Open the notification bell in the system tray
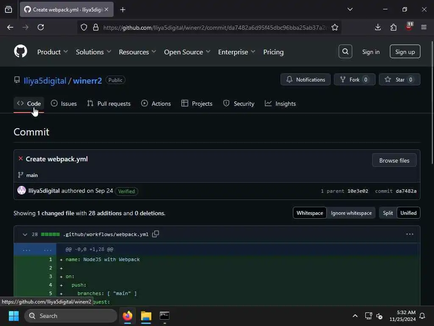Screen dimensions: 434x326 coord(423,316)
